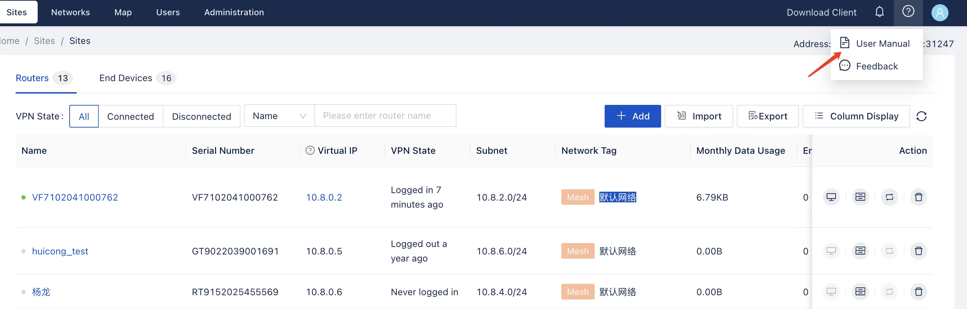Click the Mesh tag on VF7102041000762 row

click(578, 197)
